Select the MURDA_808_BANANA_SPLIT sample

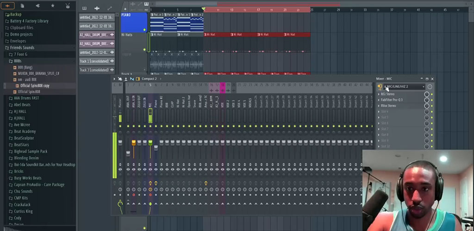(x=36, y=73)
